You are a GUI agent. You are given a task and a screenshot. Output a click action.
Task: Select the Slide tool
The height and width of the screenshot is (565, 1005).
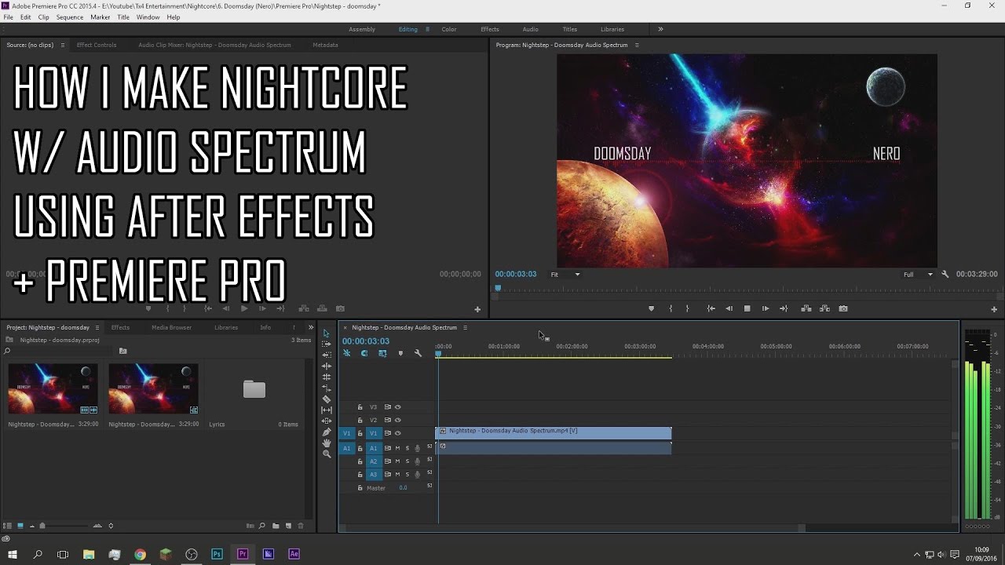click(x=327, y=421)
